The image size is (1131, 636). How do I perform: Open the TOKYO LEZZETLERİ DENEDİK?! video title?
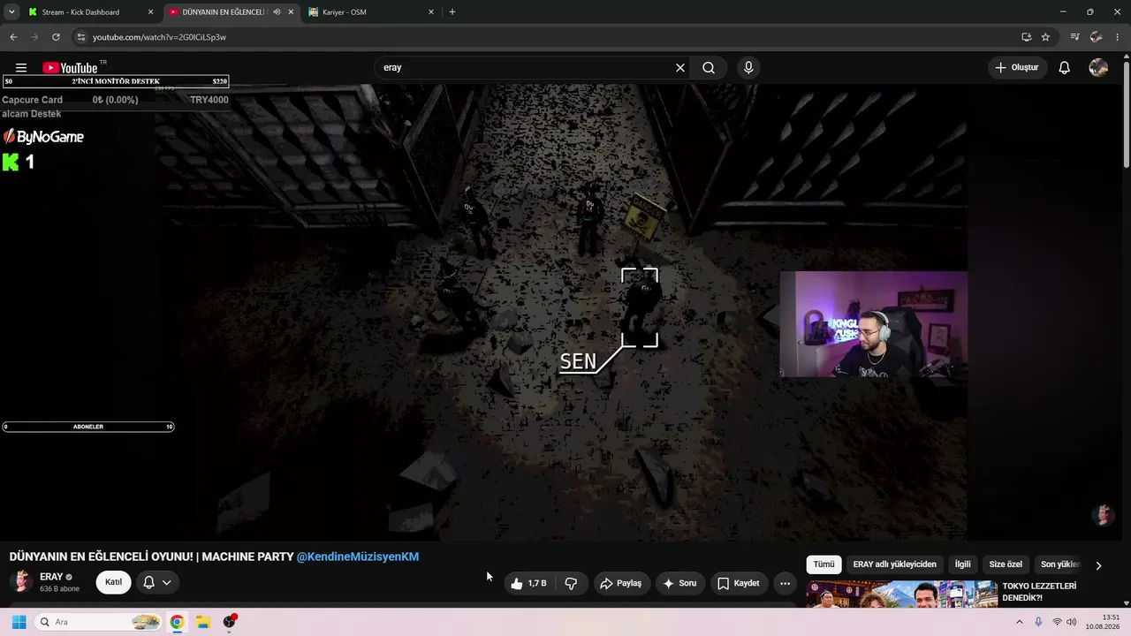1040,592
